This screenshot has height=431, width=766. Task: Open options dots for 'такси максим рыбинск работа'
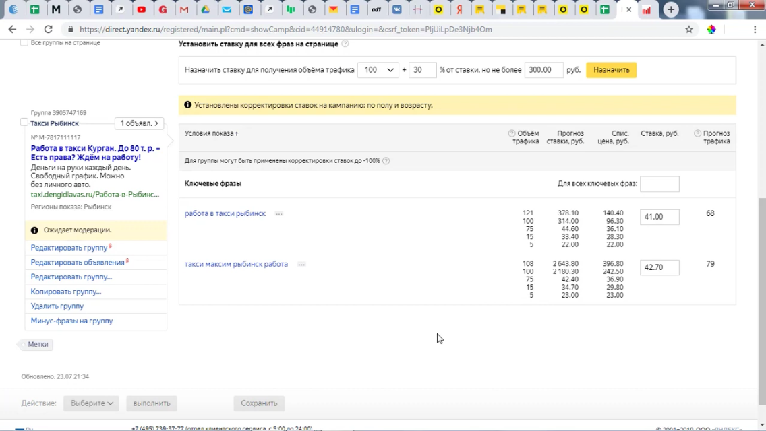(301, 265)
